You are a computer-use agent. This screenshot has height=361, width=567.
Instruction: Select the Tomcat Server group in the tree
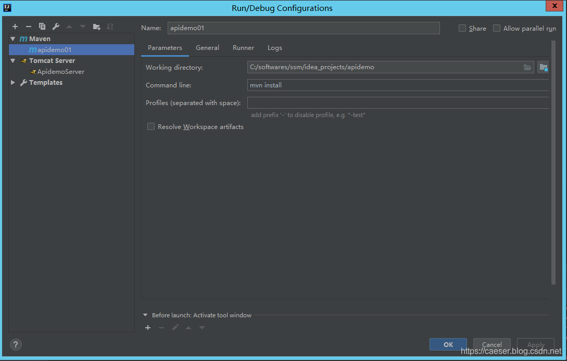52,61
